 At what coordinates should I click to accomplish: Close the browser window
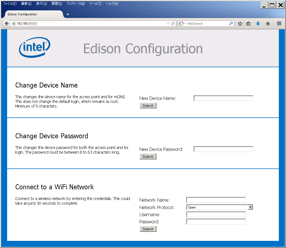(x=280, y=5)
